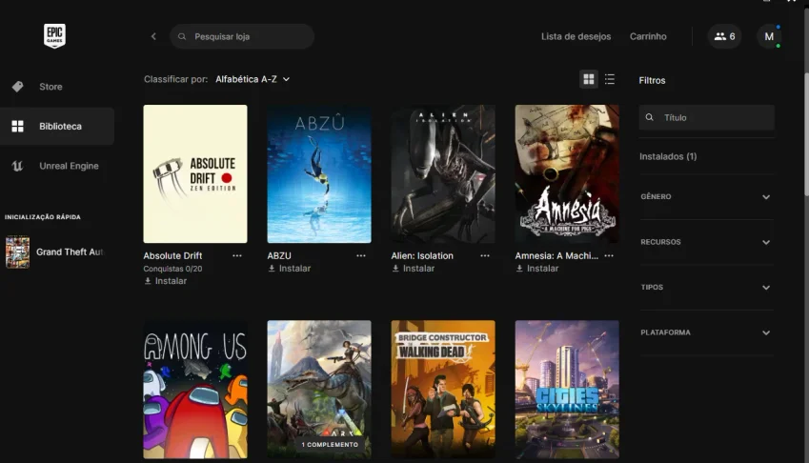
Task: Install ABZU
Action: tap(290, 269)
